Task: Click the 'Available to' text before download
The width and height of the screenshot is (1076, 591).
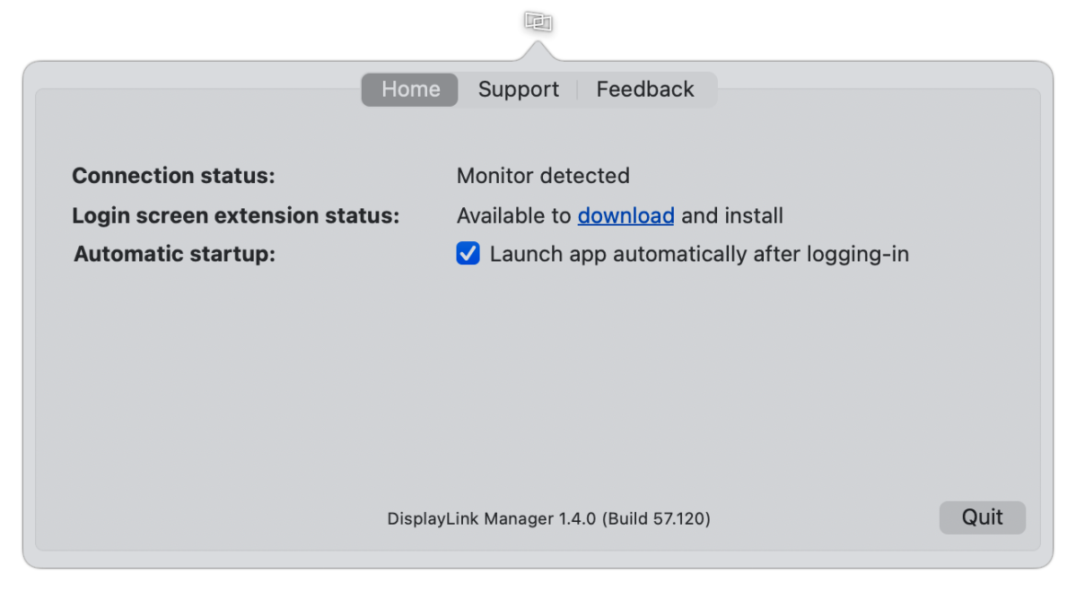Action: point(514,216)
